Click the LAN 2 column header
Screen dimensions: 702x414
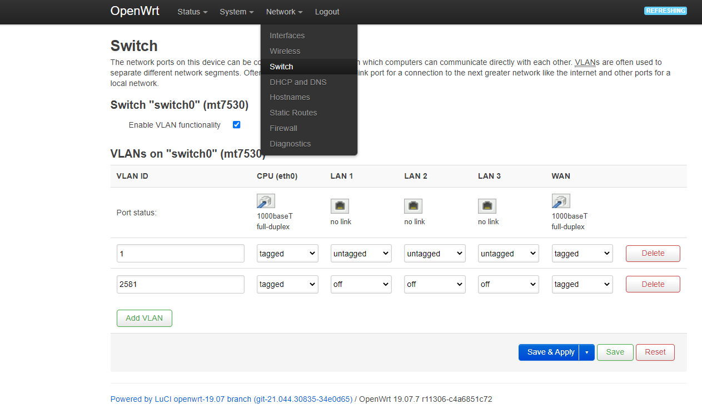[x=416, y=176]
